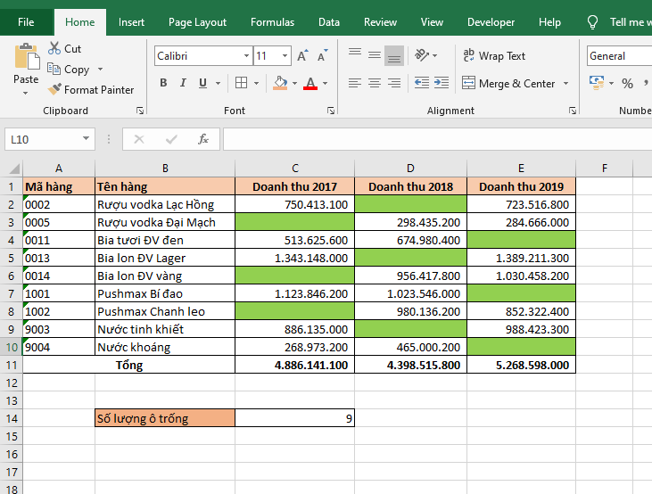Toggle Bold formatting
Viewport: 652px width, 494px height.
163,83
